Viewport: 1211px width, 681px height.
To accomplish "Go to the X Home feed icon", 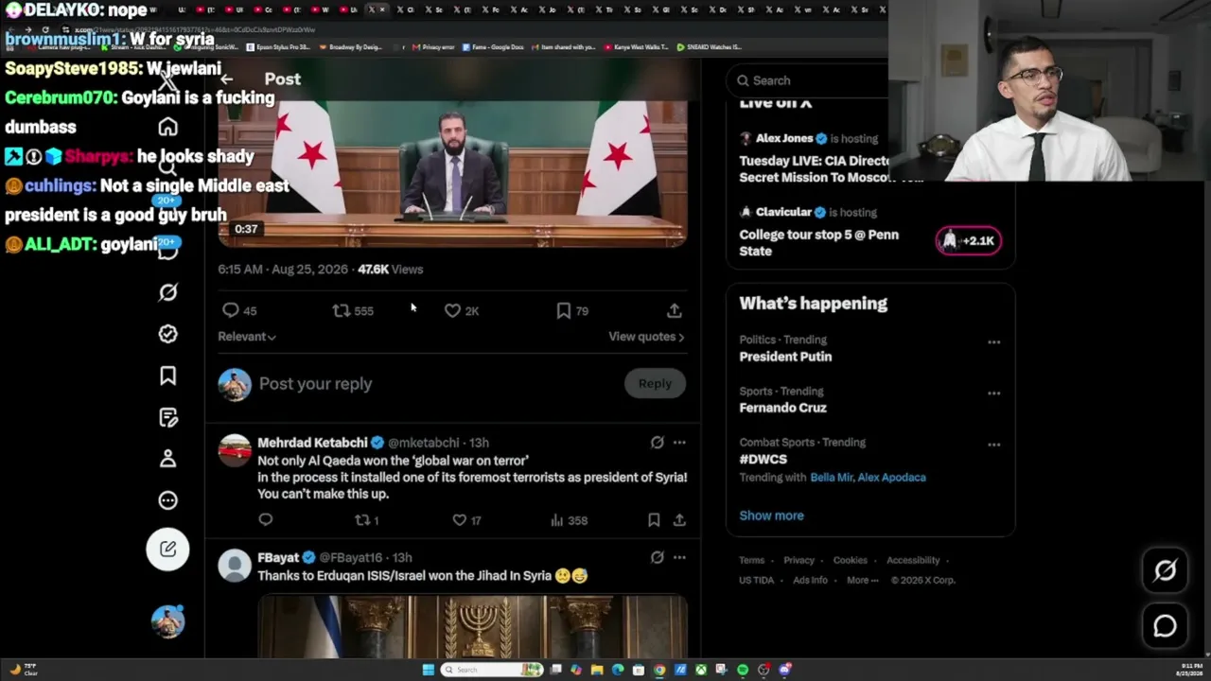I will click(x=167, y=127).
